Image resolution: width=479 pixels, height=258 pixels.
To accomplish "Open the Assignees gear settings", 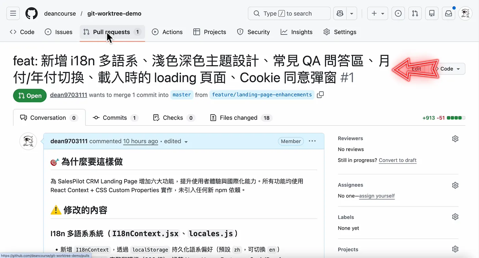I will [455, 185].
